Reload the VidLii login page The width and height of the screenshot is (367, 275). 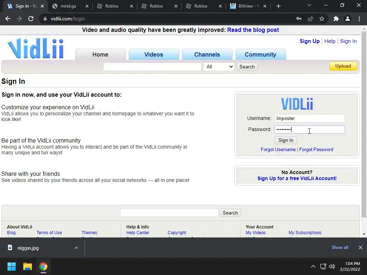pyautogui.click(x=31, y=19)
